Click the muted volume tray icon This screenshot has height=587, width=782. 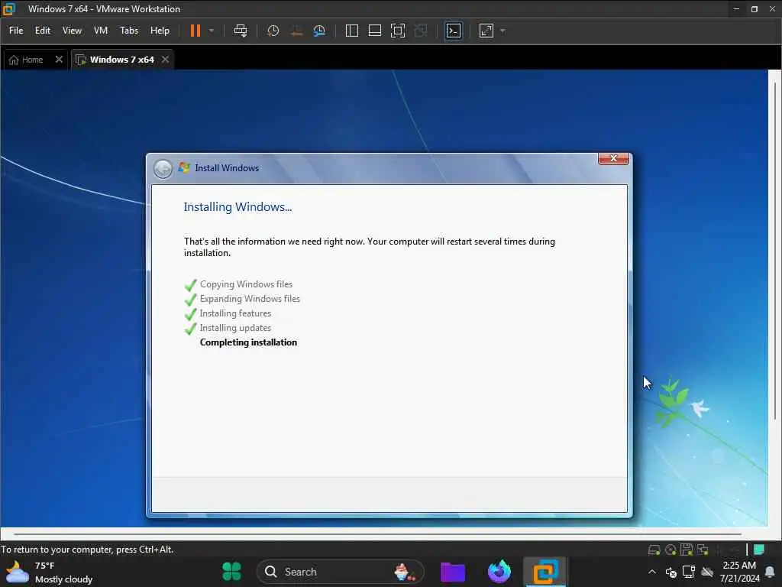[671, 572]
